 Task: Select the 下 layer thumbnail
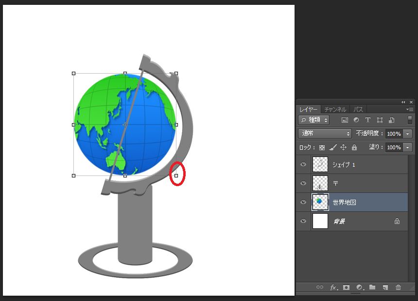pyautogui.click(x=320, y=183)
